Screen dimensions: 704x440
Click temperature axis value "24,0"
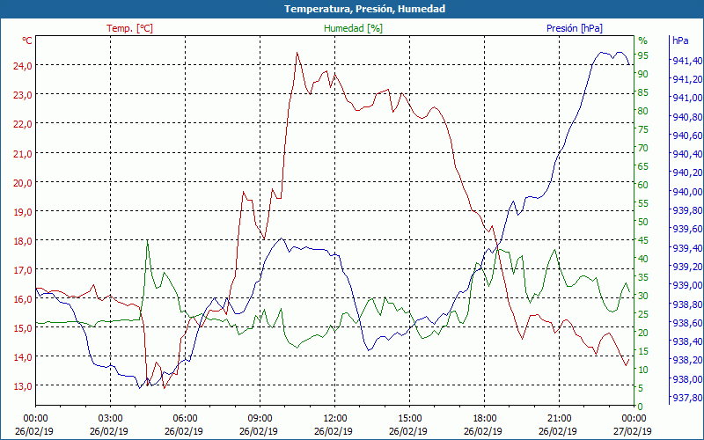(23, 65)
